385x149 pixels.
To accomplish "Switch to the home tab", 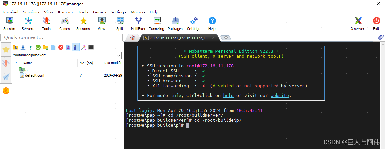I will pyautogui.click(x=132, y=38).
